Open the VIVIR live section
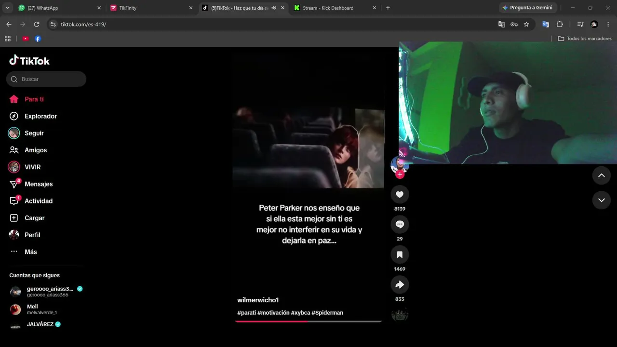Image resolution: width=617 pixels, height=347 pixels. 25,167
